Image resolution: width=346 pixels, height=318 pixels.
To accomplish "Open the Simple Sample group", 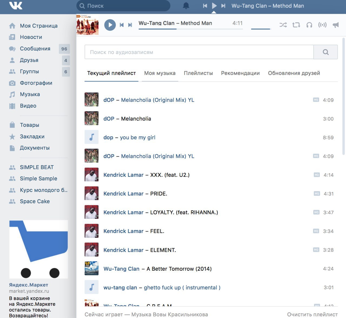I will (38, 178).
